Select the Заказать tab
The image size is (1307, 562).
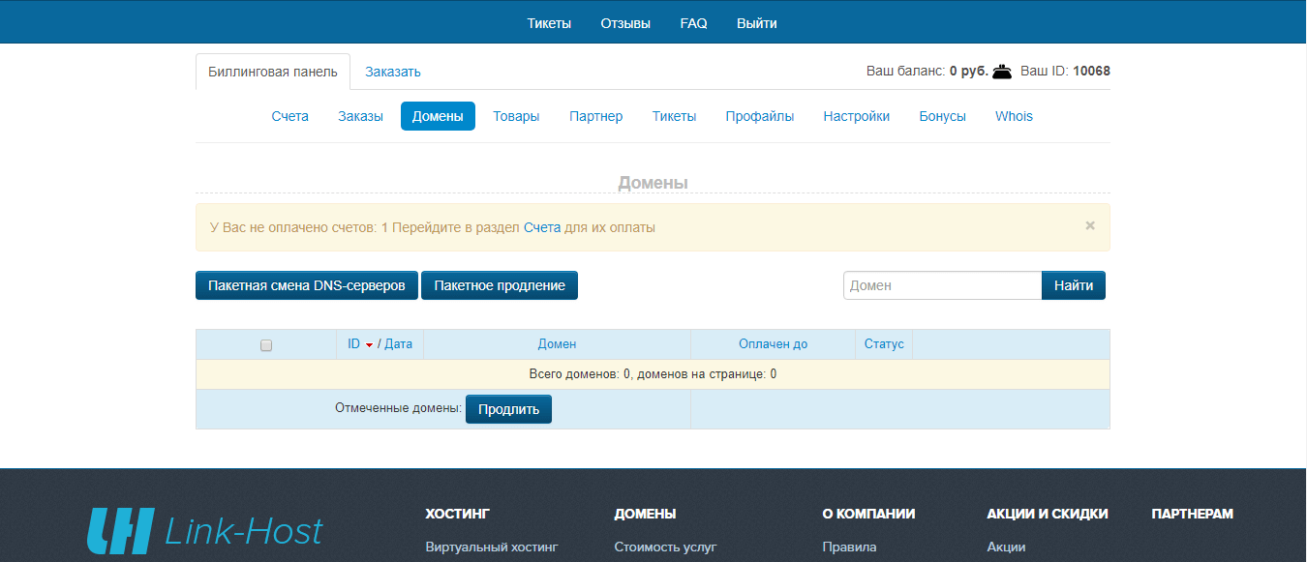point(392,72)
